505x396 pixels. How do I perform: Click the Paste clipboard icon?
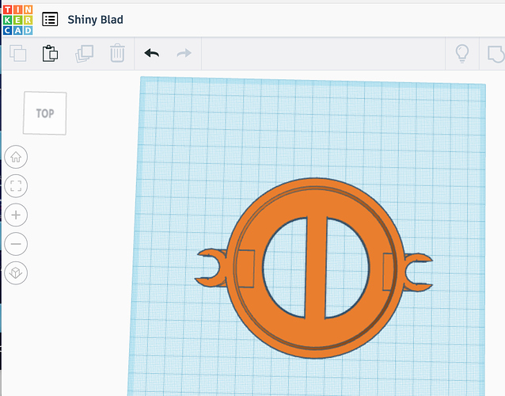point(50,53)
